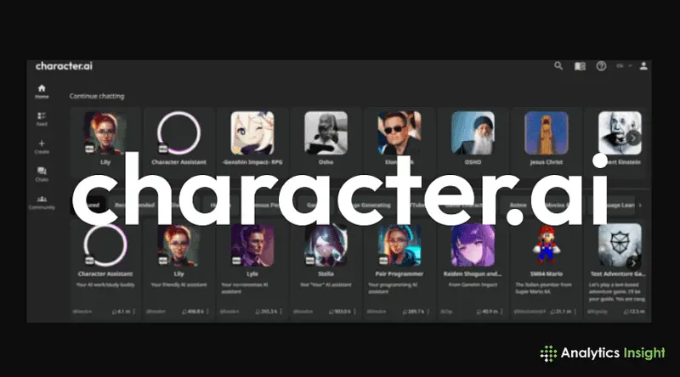Screen dimensions: 680x377
Task: Open Chats in the left sidebar
Action: pos(42,174)
